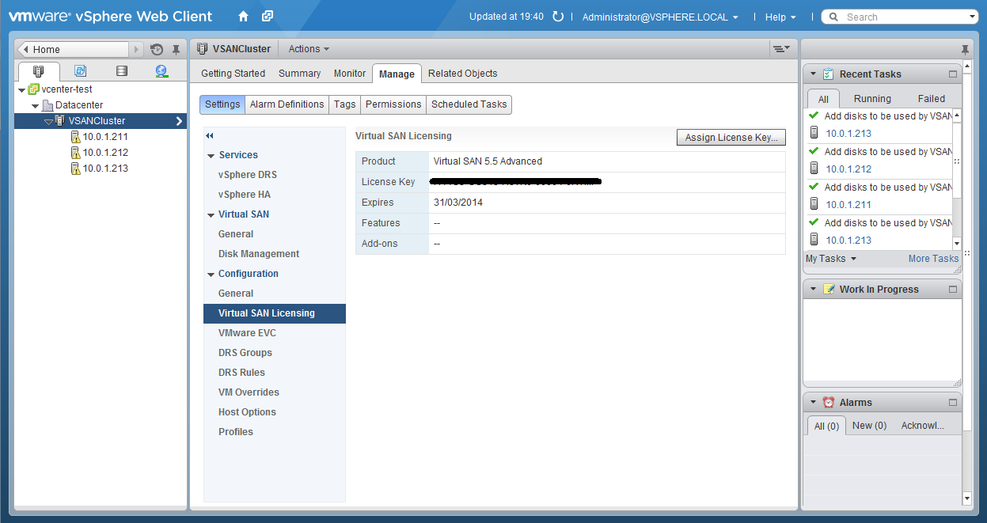
Task: Open the VMs and Templates inventory view
Action: (x=82, y=70)
